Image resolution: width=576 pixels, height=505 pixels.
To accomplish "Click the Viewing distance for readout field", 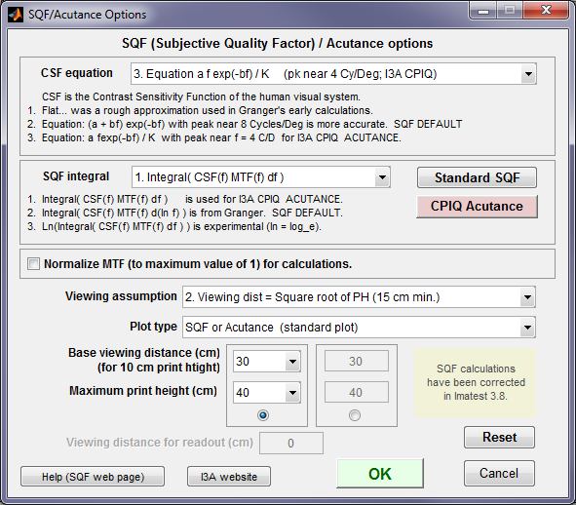I will [291, 443].
